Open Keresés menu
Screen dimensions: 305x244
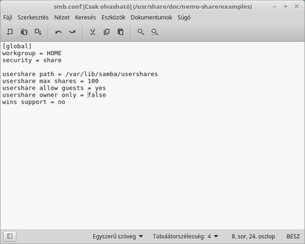tap(85, 18)
